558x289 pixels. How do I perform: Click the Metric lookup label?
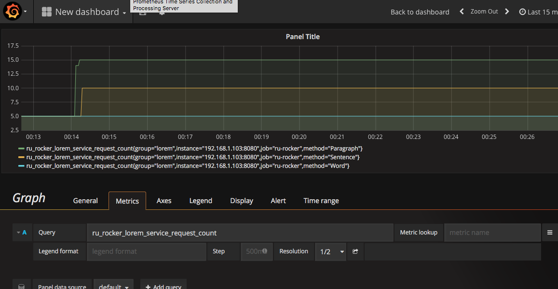tap(419, 233)
